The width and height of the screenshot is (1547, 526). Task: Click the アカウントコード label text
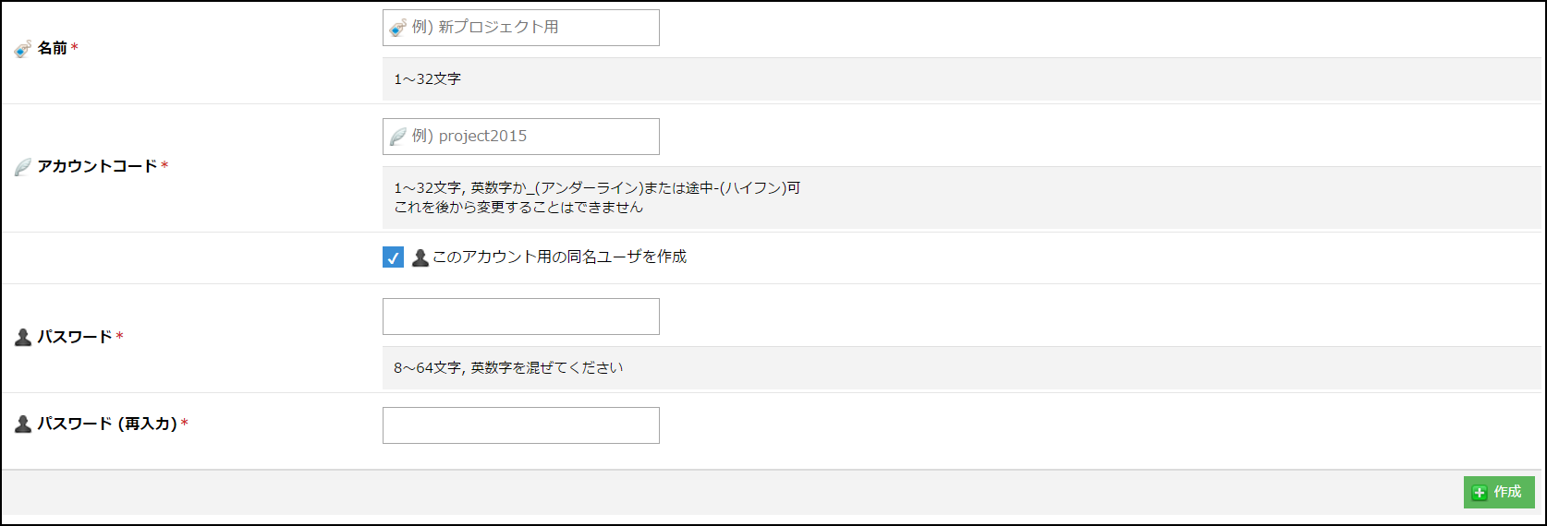[97, 167]
